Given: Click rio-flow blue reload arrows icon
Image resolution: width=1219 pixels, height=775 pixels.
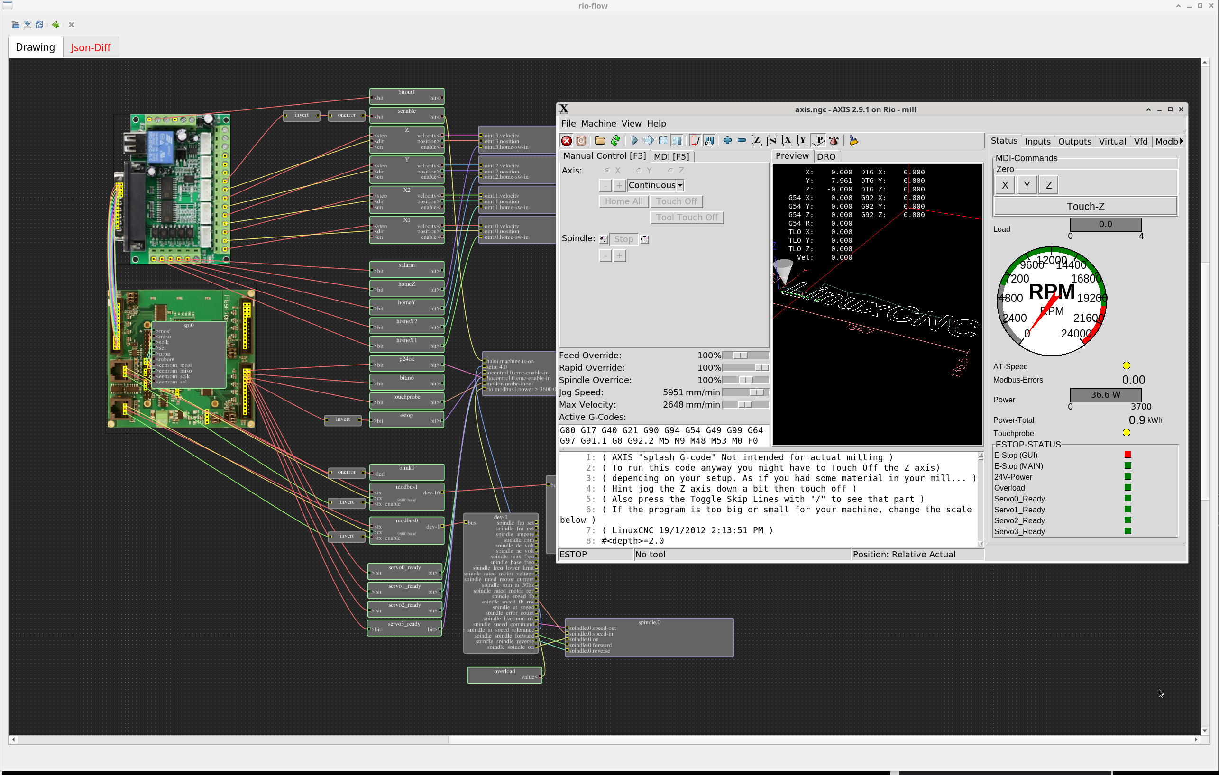Looking at the screenshot, I should coord(39,24).
